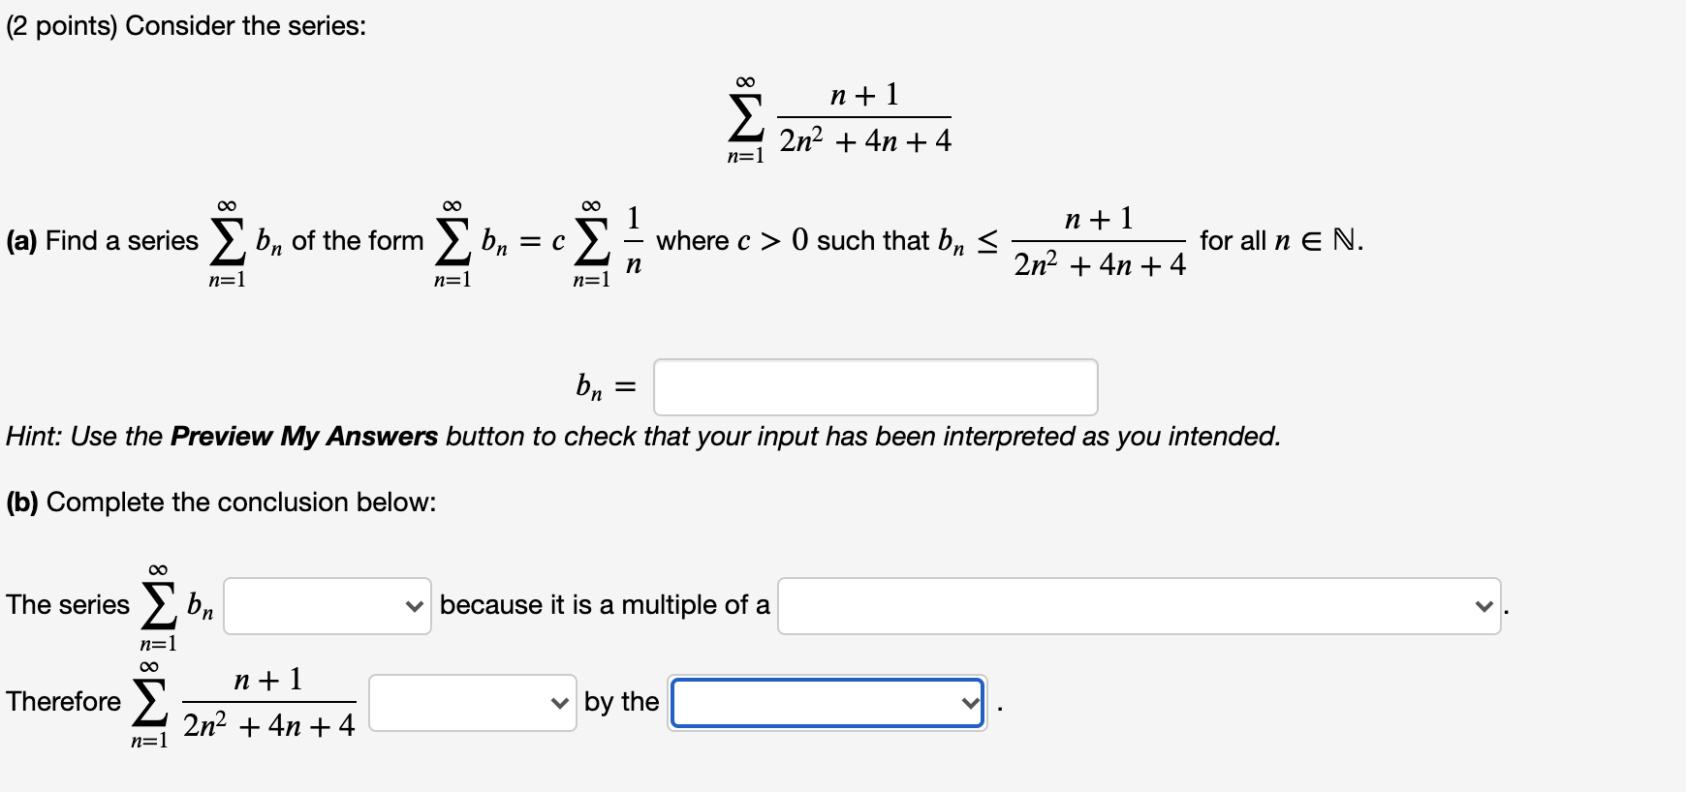This screenshot has height=792, width=1686.
Task: Click inside the answer box next to b_n
Action: pos(877,387)
